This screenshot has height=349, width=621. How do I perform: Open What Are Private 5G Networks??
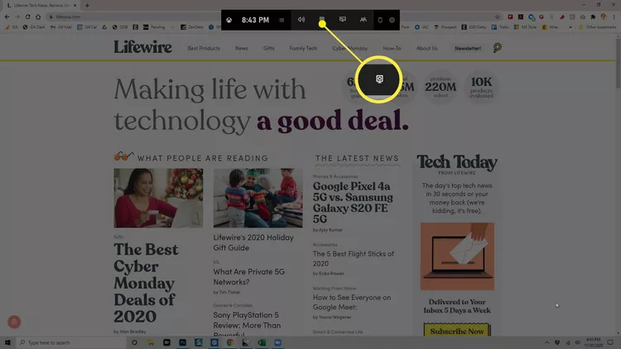click(x=248, y=276)
